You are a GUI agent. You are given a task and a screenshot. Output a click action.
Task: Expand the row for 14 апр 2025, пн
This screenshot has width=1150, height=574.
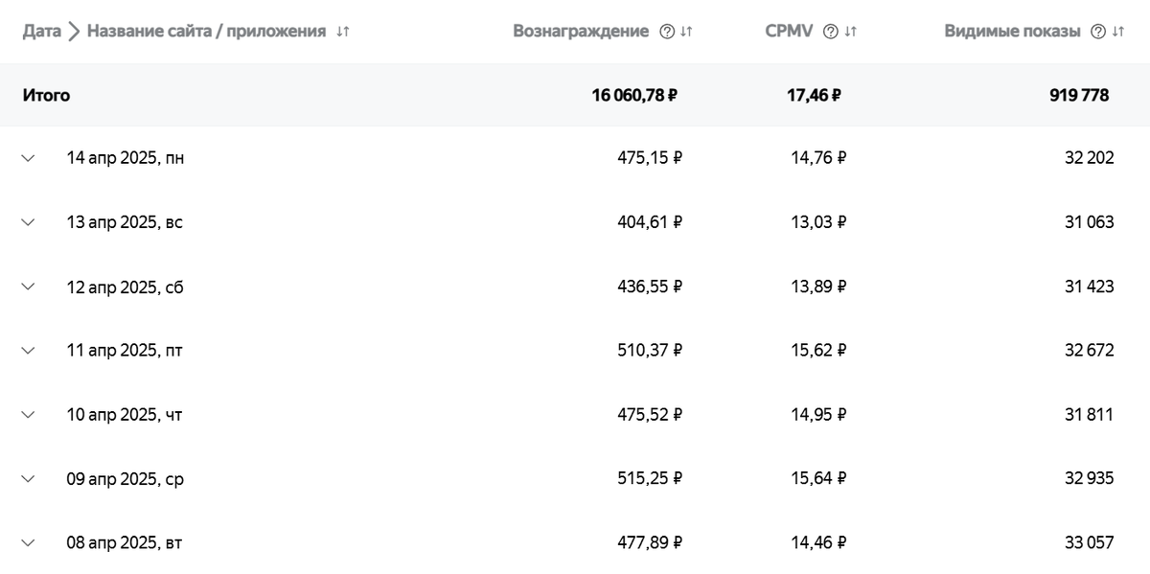point(28,157)
